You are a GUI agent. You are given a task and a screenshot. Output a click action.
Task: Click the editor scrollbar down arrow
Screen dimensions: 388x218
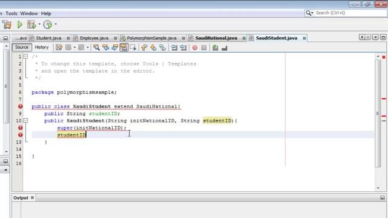pyautogui.click(x=378, y=188)
